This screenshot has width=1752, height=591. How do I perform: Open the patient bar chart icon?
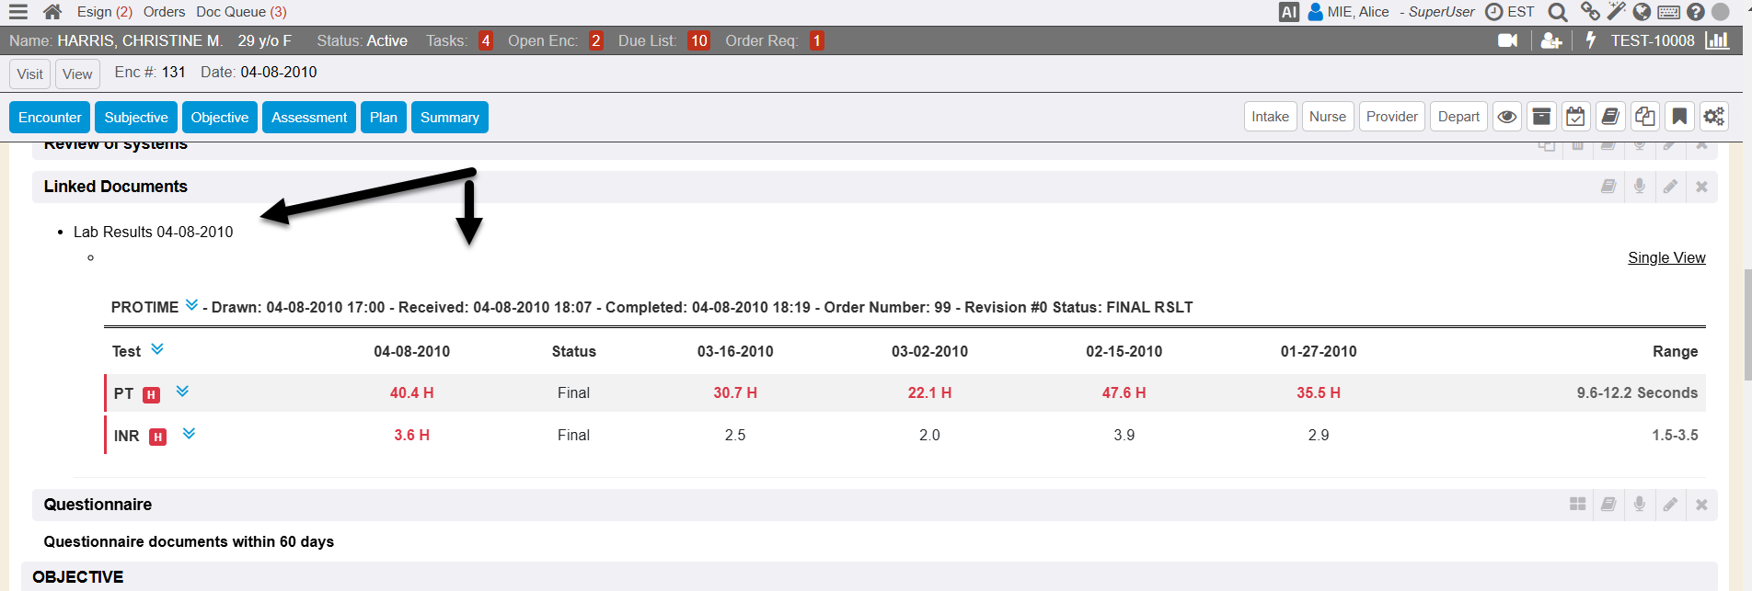1717,40
